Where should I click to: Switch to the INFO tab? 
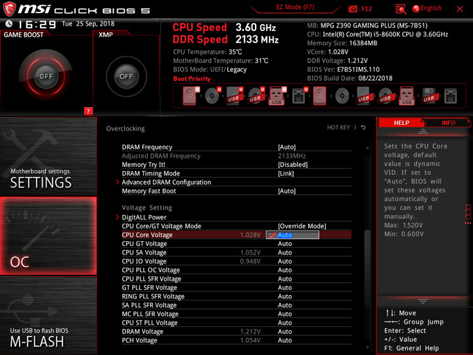pyautogui.click(x=448, y=122)
